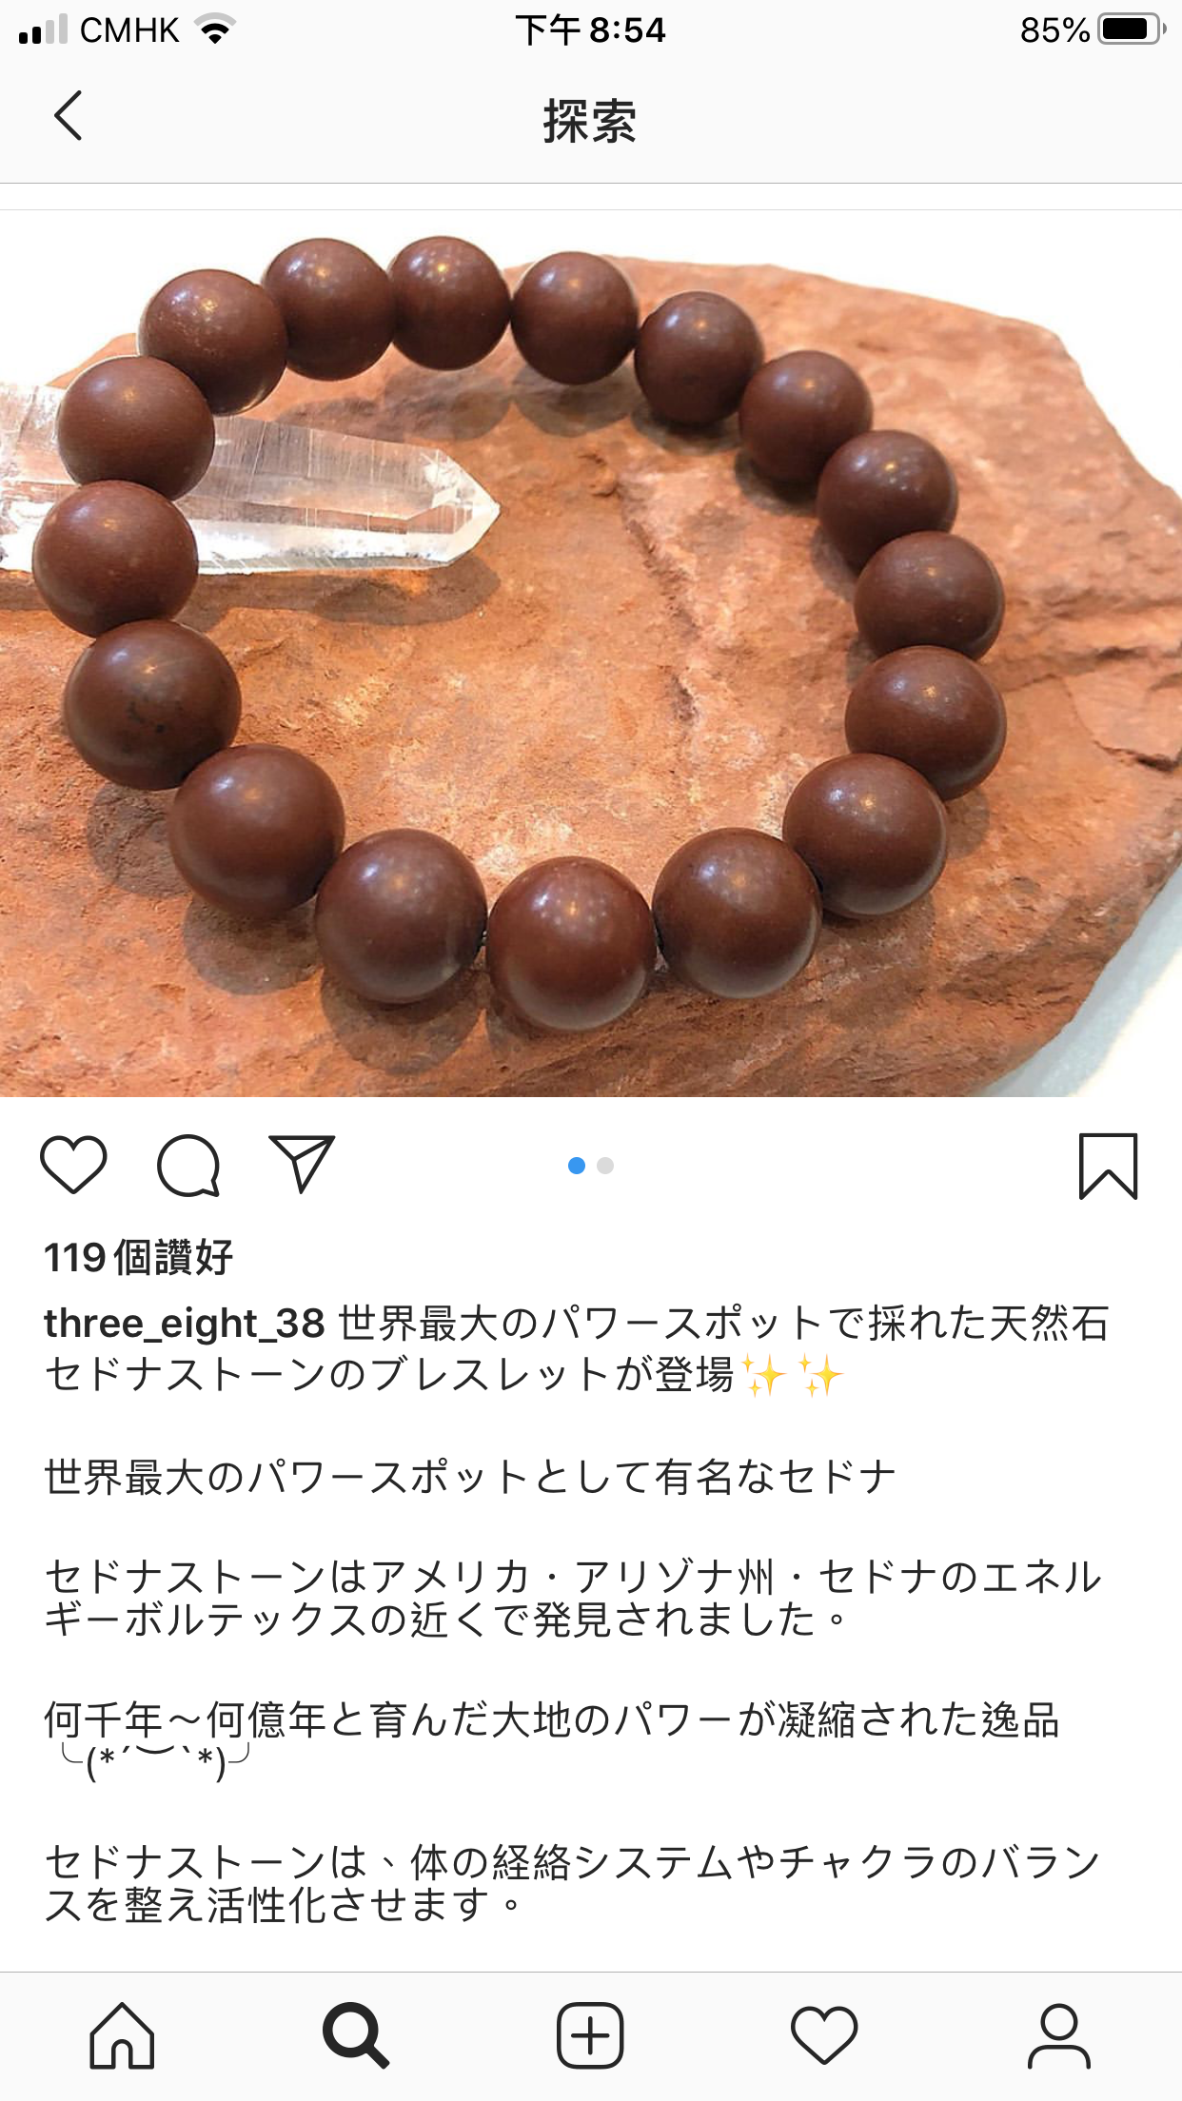
Task: Select the first blue carousel dot
Action: [577, 1166]
